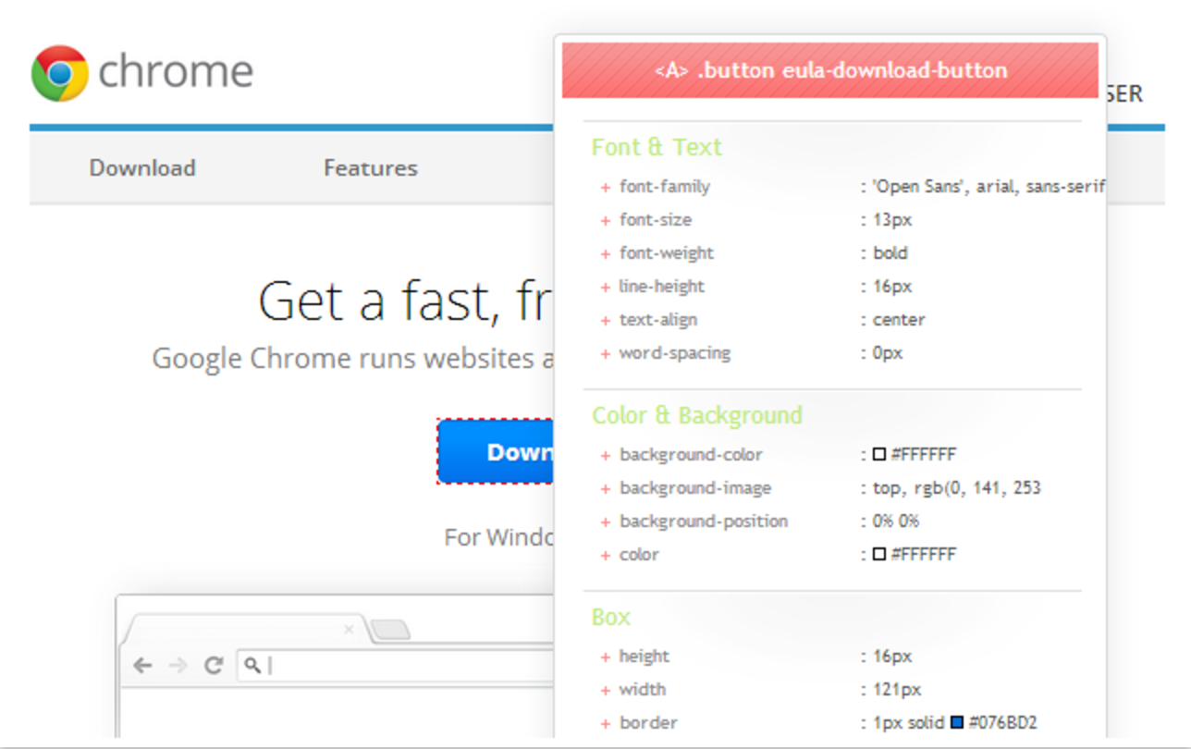Expand the word-spacing property entry
Viewport: 1191px width, 749px height.
click(x=606, y=352)
